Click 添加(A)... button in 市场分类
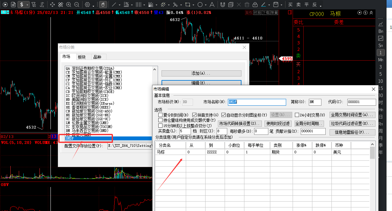The width and height of the screenshot is (392, 211). (201, 74)
